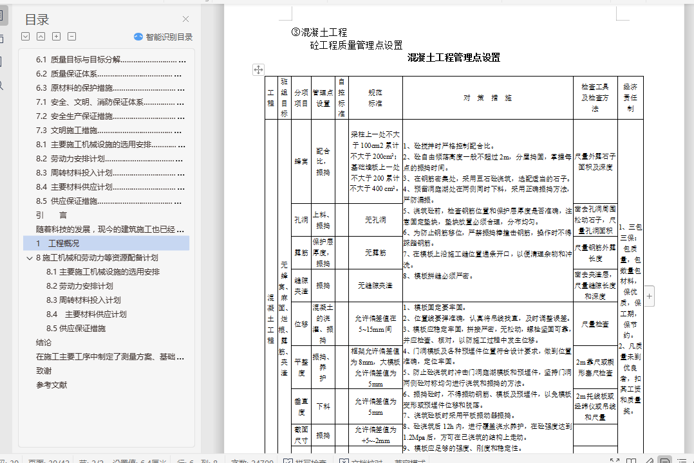The width and height of the screenshot is (694, 463).
Task: Click table cell 无孔洞
Action: coord(375,220)
